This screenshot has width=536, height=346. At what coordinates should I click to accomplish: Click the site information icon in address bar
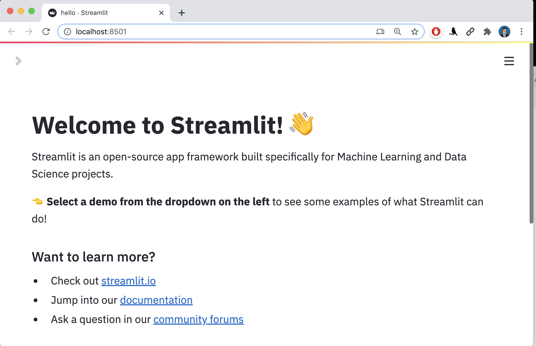pyautogui.click(x=67, y=32)
